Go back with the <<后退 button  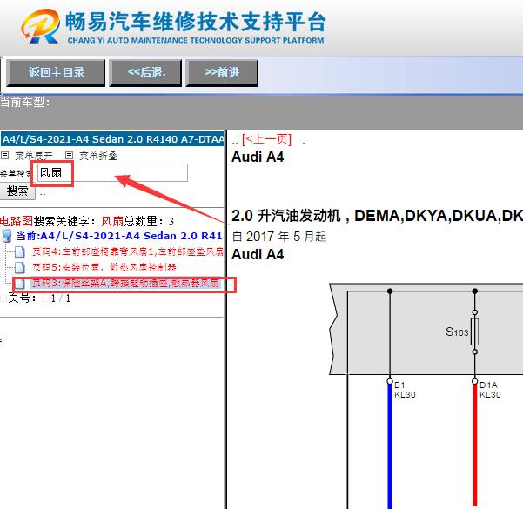145,73
